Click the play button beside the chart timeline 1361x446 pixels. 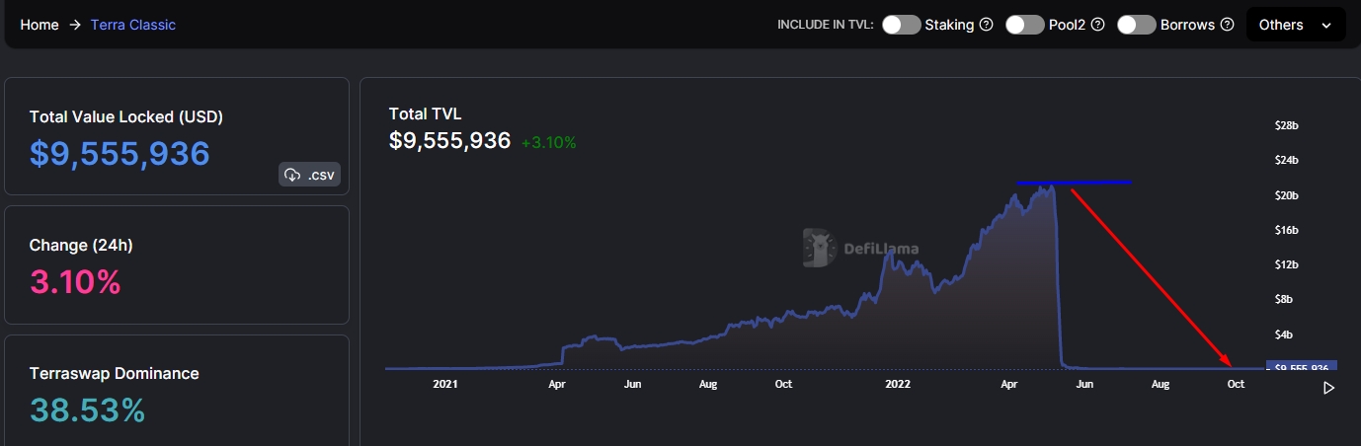click(x=1328, y=388)
